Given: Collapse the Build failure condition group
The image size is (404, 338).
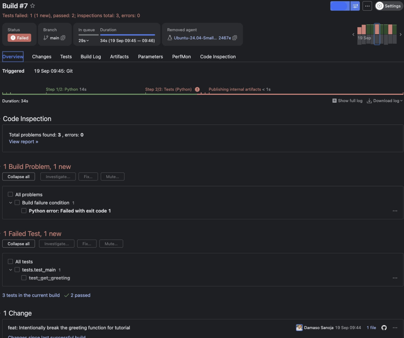Looking at the screenshot, I should click(x=11, y=203).
